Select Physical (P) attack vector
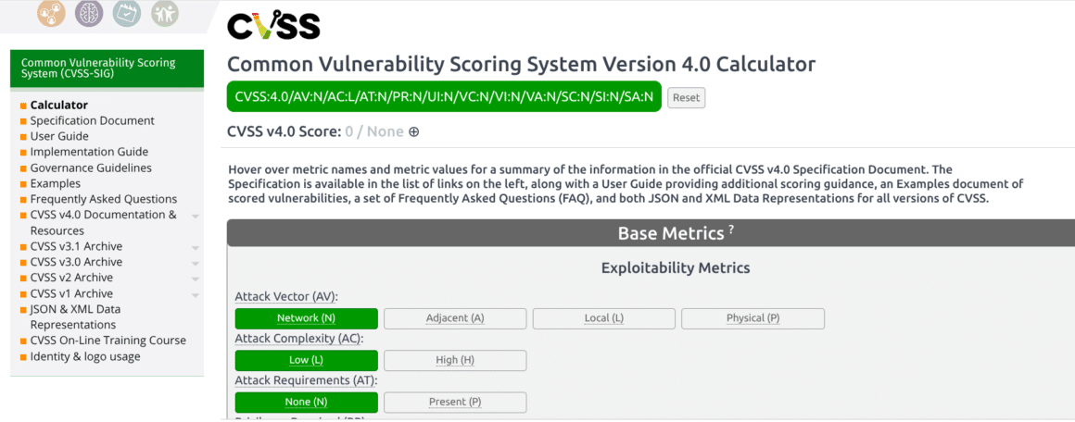Image resolution: width=1075 pixels, height=422 pixels. (752, 318)
